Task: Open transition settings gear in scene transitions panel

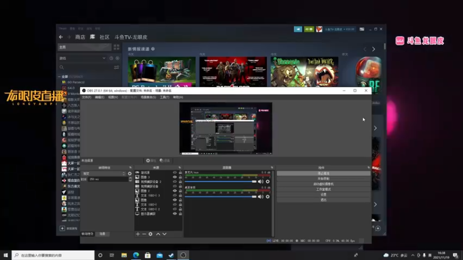Action: (x=130, y=174)
